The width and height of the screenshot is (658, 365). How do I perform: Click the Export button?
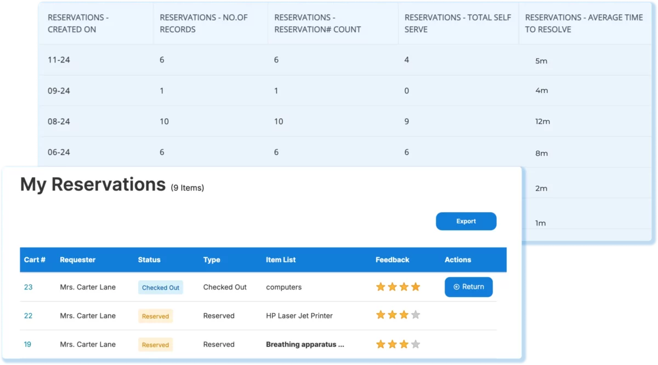click(466, 221)
